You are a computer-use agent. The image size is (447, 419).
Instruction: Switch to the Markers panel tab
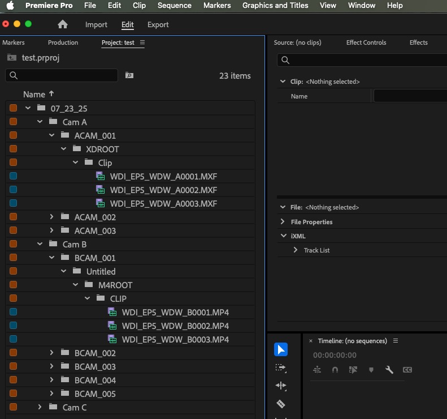[14, 42]
